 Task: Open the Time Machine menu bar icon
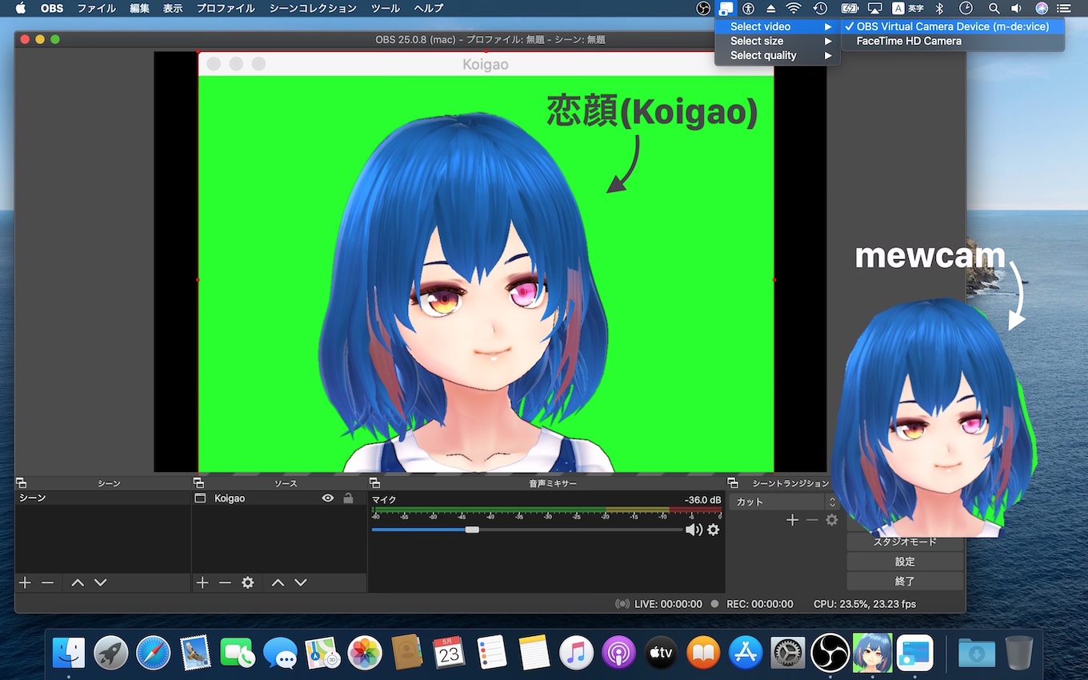[x=820, y=8]
